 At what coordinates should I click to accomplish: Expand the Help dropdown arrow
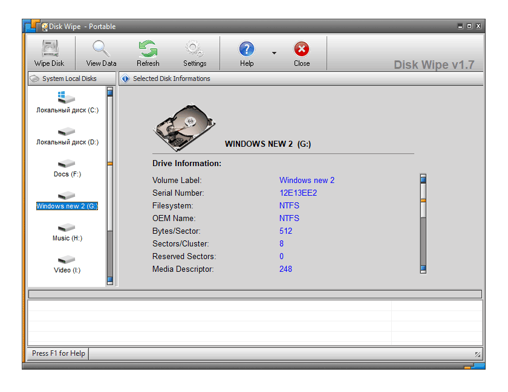(x=274, y=53)
